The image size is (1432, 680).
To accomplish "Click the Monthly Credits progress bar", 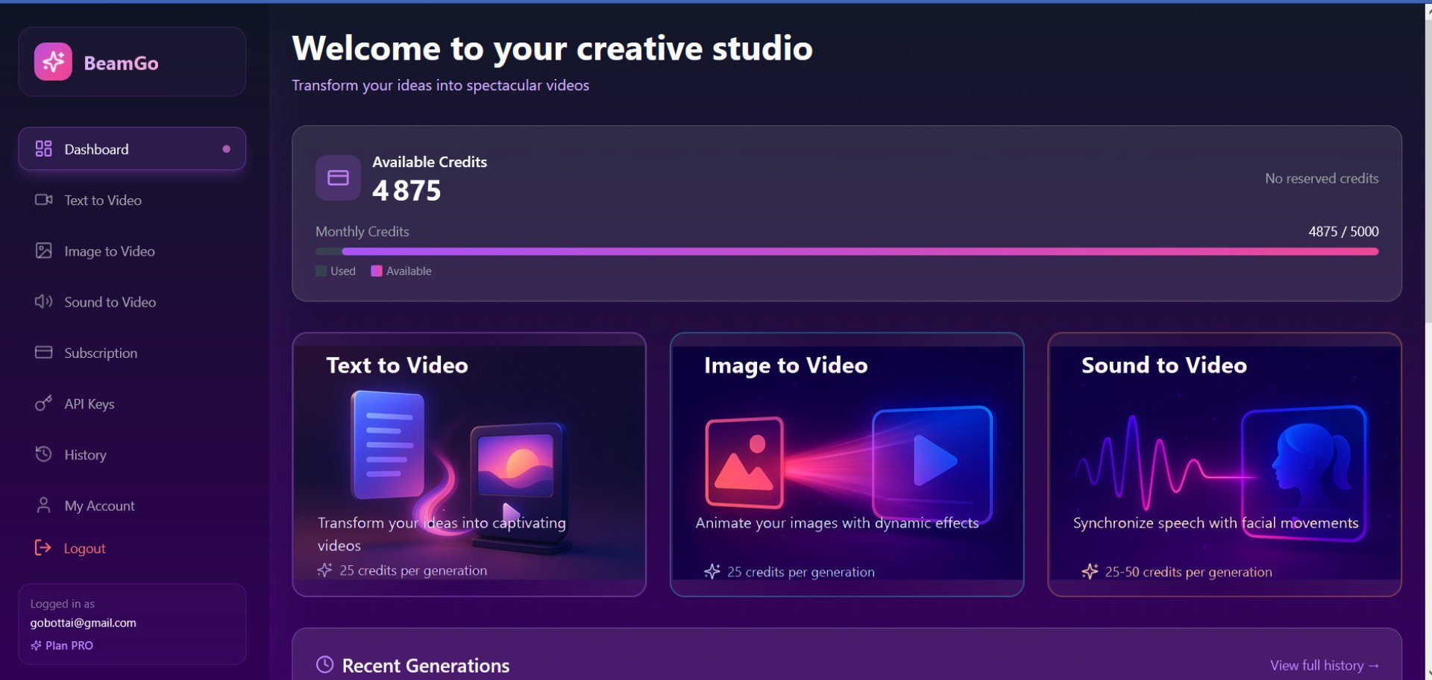I will [847, 252].
